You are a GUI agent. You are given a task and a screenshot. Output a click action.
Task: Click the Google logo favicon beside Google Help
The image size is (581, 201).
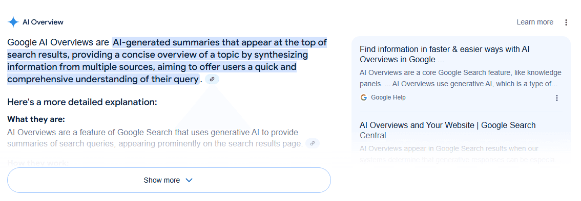point(363,97)
